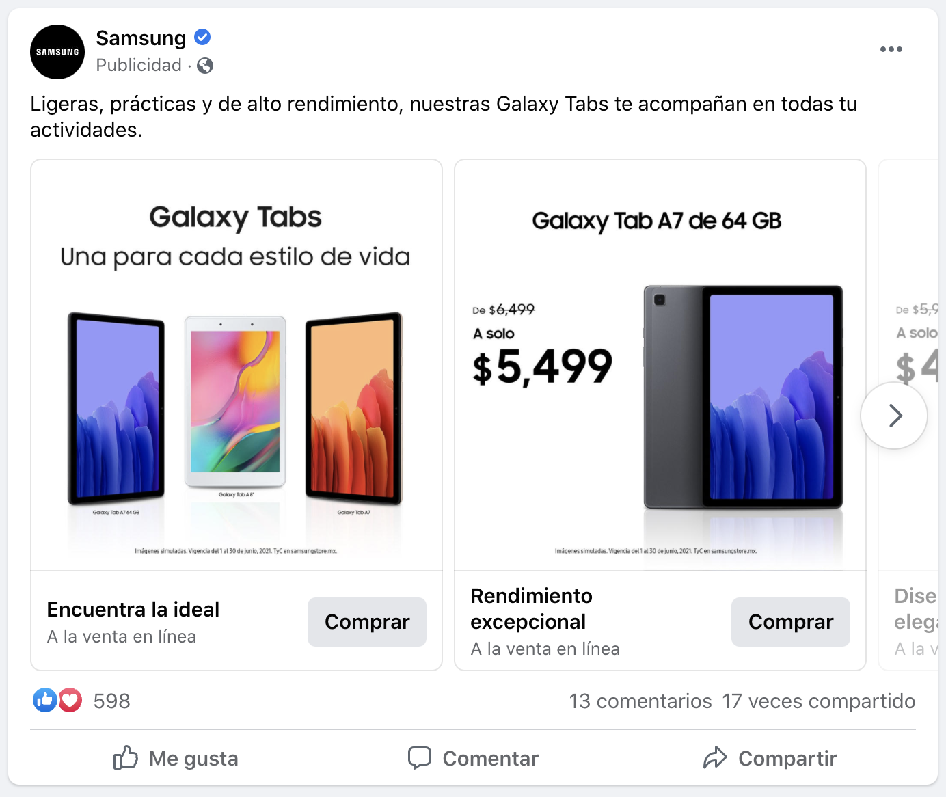Screen dimensions: 946x797
Task: Open the 598 reactions list
Action: tap(111, 701)
